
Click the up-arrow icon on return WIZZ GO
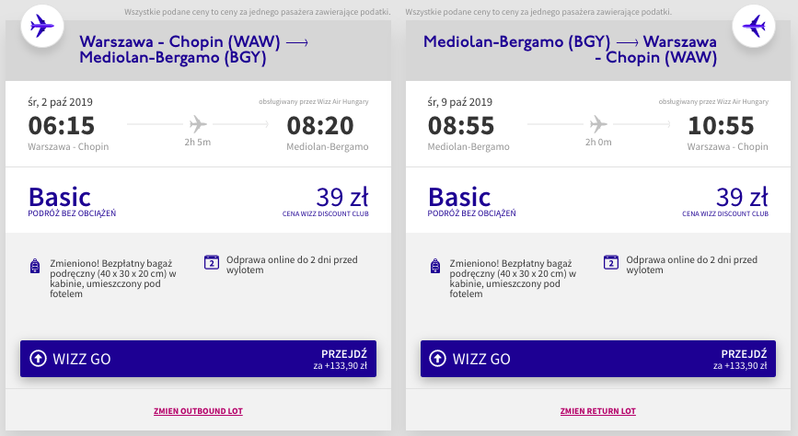(438, 359)
